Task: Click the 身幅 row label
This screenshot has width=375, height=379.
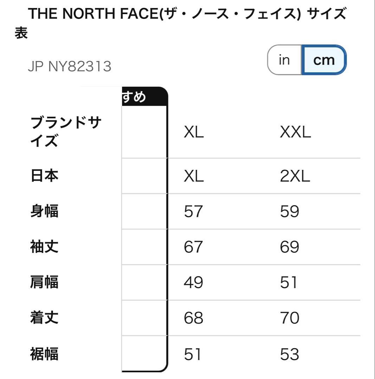Action: (44, 211)
